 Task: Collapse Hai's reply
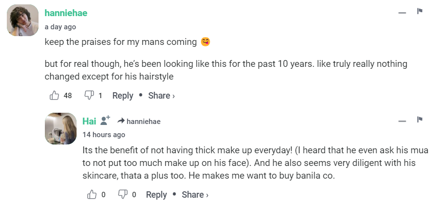tap(402, 121)
